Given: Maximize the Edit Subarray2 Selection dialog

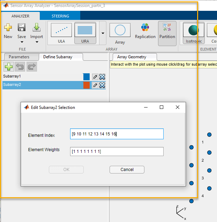Looking at the screenshot, I should (x=162, y=107).
